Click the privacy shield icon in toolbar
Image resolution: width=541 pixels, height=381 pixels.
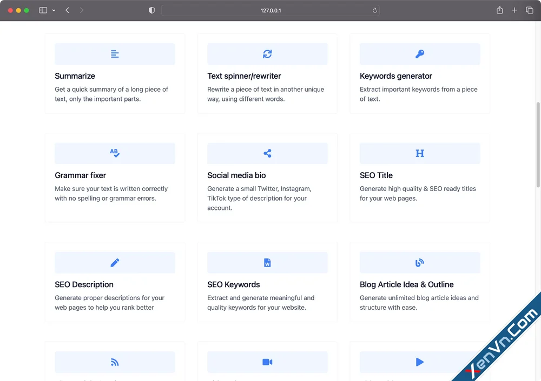coord(151,10)
